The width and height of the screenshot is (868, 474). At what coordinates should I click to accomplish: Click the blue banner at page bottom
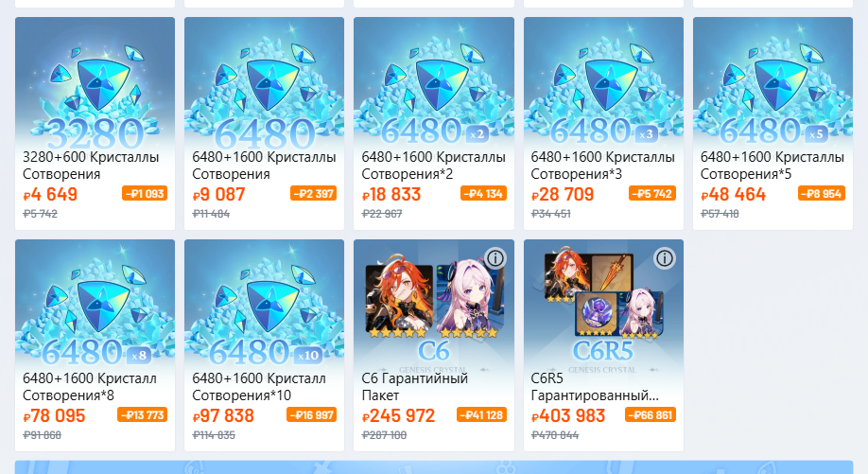pyautogui.click(x=434, y=466)
